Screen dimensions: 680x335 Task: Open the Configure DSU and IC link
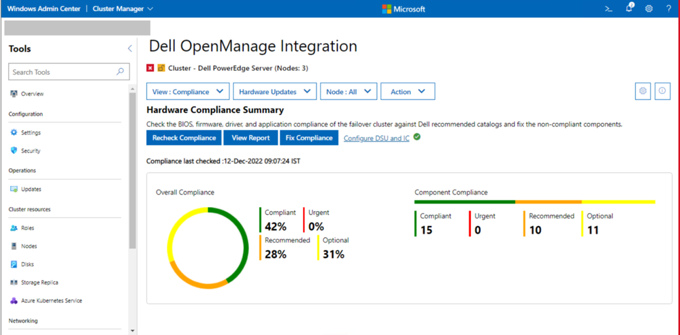(x=376, y=138)
